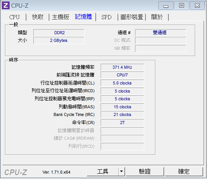Click the empty 列到行(tRCD) field
The width and height of the screenshot is (207, 179).
[122, 146]
